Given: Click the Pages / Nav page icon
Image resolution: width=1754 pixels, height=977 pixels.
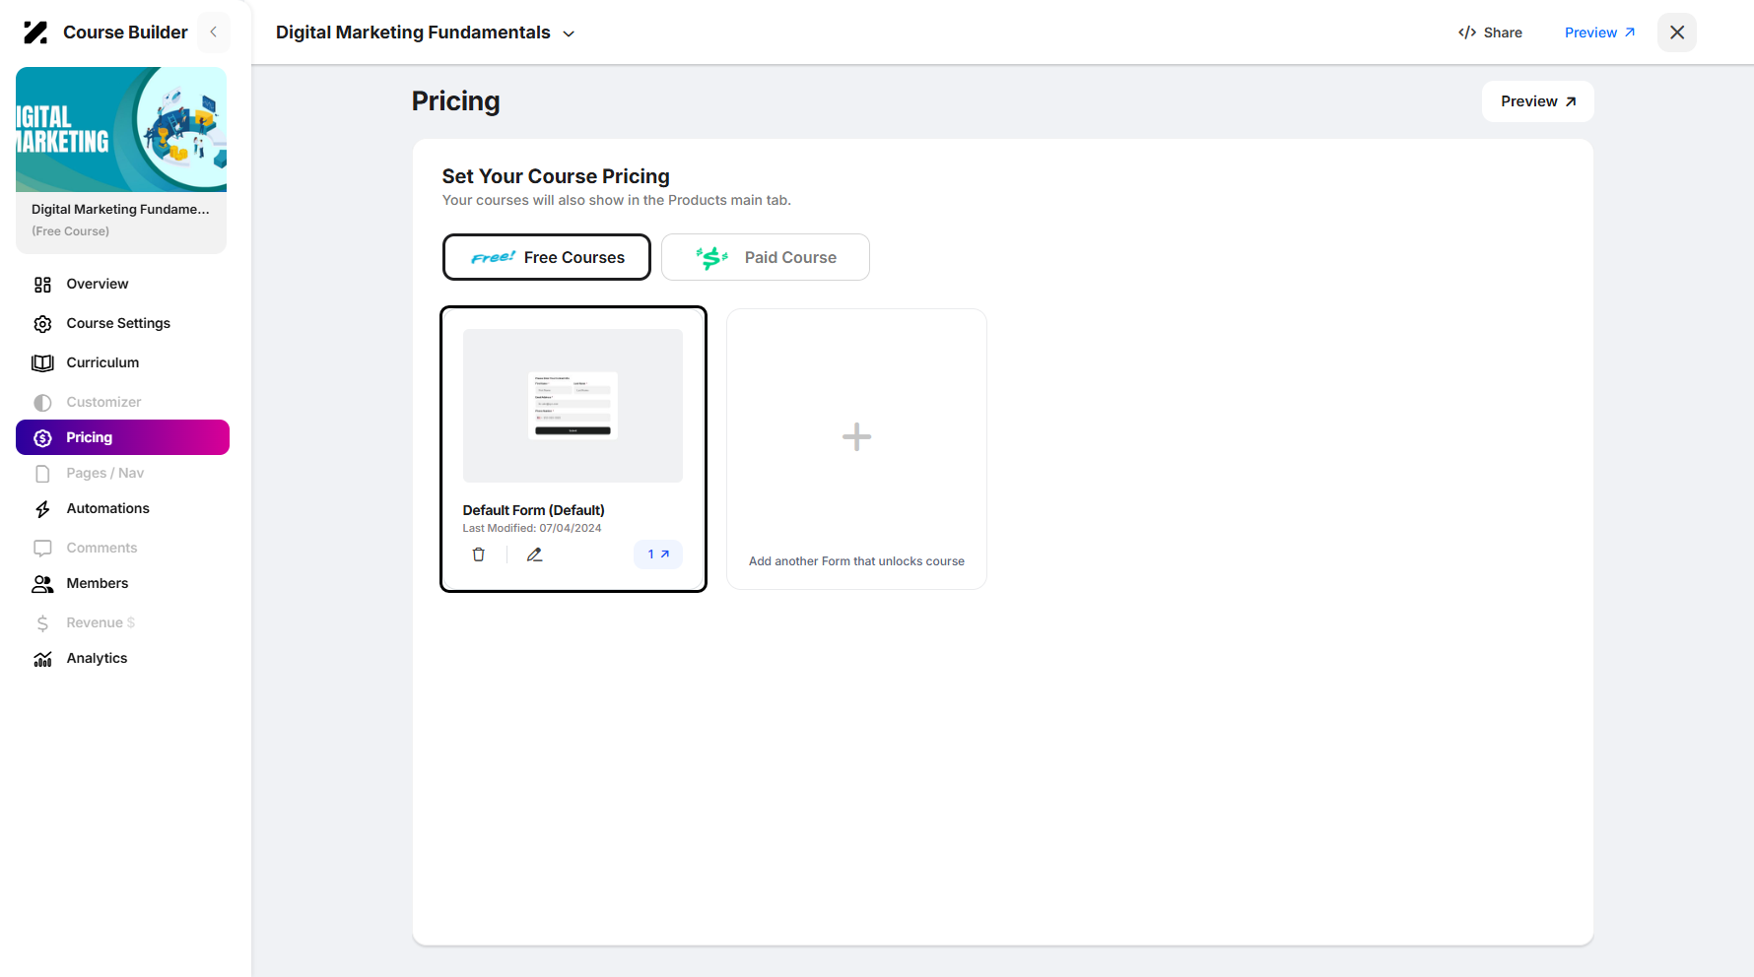Looking at the screenshot, I should [x=42, y=474].
